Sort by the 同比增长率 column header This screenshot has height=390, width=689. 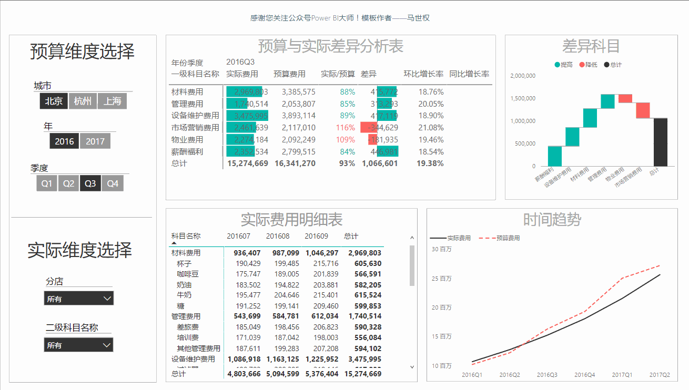(469, 74)
